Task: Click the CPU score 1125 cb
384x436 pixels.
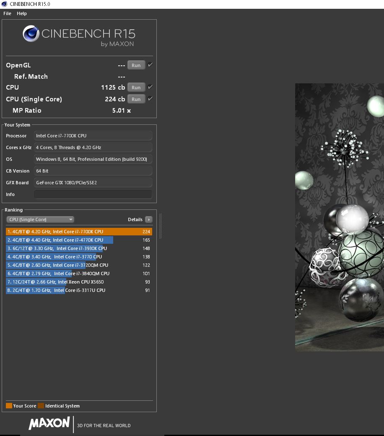Action: (x=113, y=87)
